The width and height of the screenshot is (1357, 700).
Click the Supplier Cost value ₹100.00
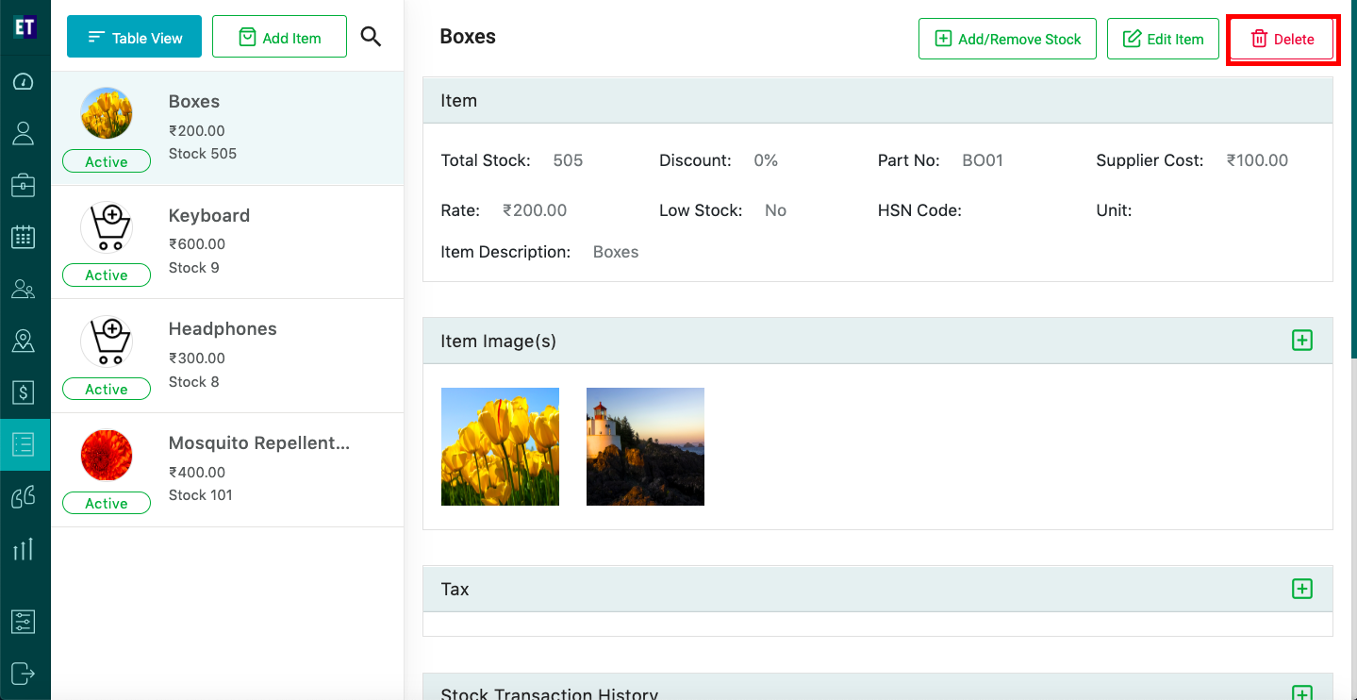(1257, 160)
